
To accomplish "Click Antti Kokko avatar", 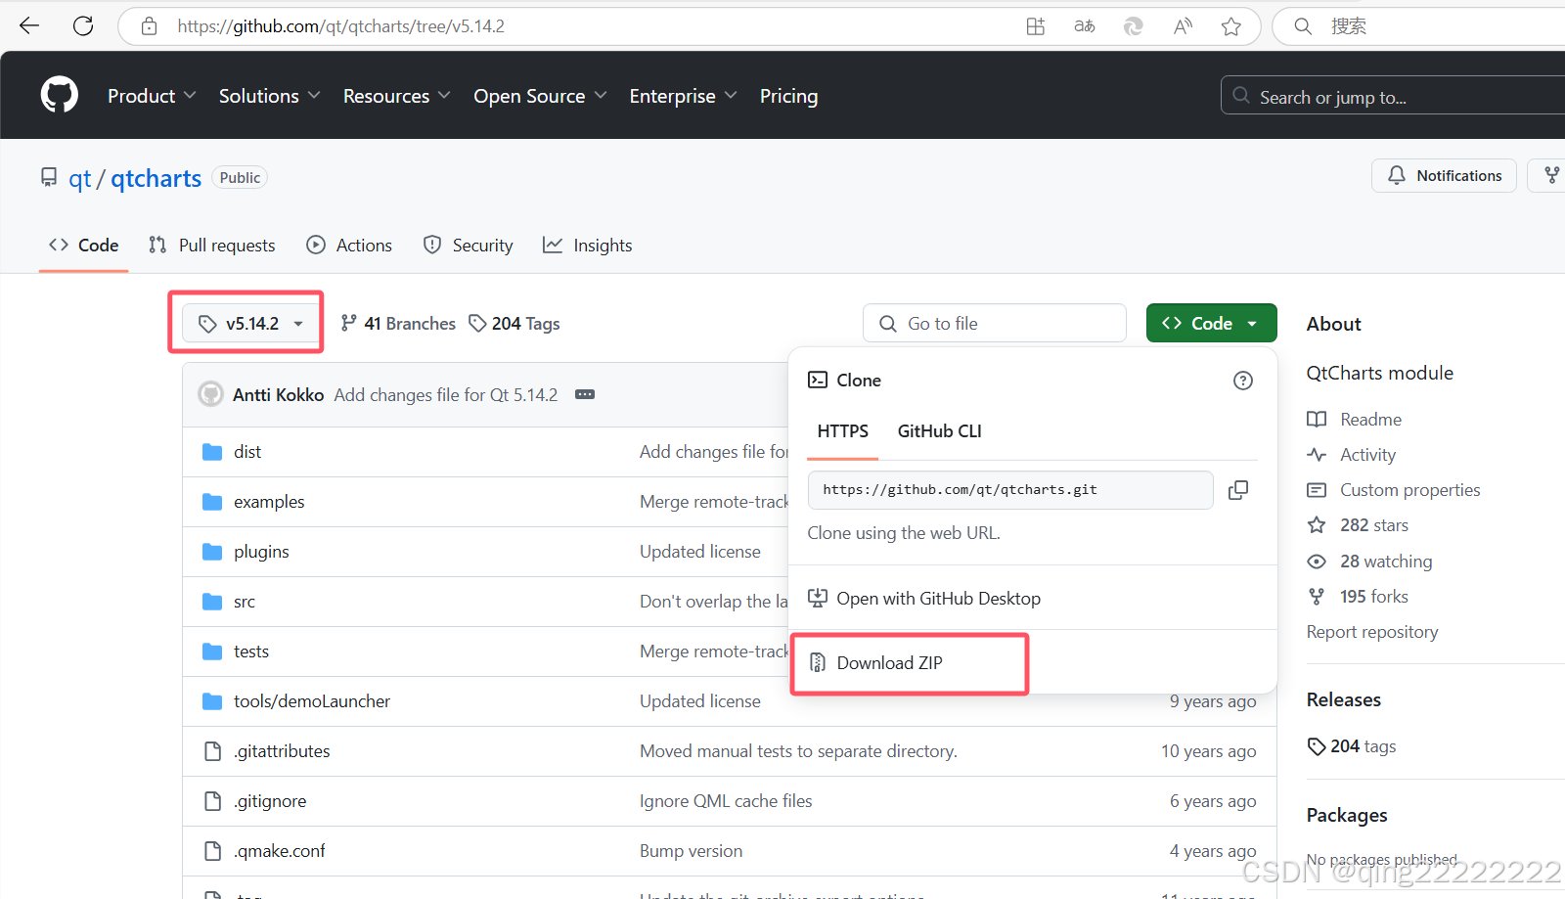I will (x=210, y=394).
